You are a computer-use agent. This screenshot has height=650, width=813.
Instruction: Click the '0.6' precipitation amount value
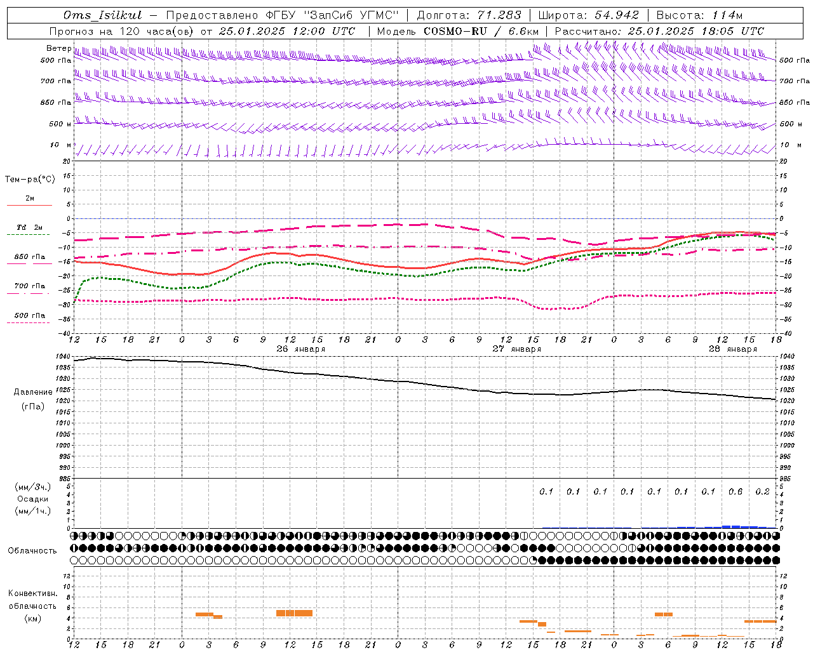click(736, 492)
